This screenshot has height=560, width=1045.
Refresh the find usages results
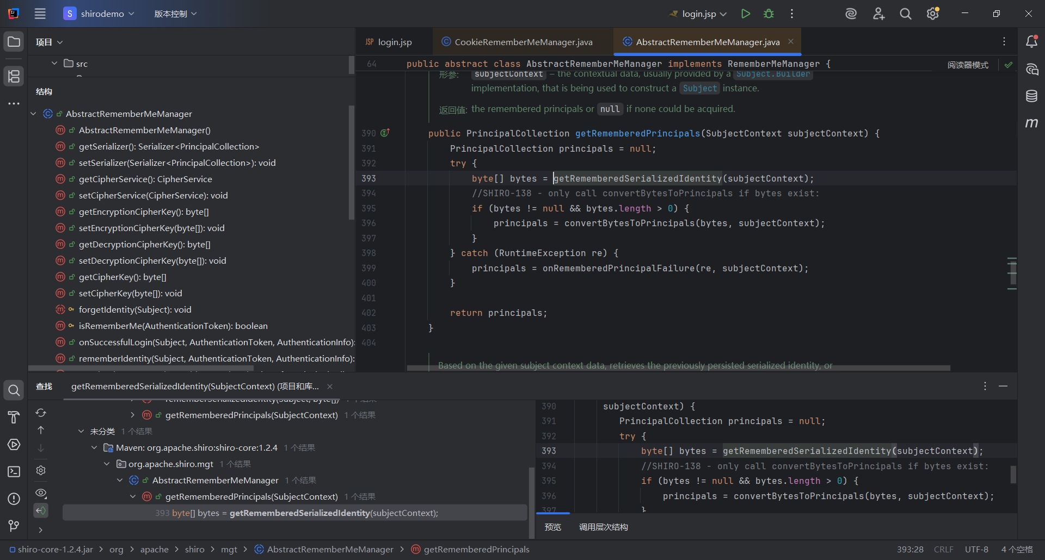point(41,413)
